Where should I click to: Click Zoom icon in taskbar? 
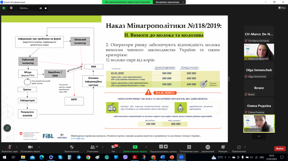(181, 158)
